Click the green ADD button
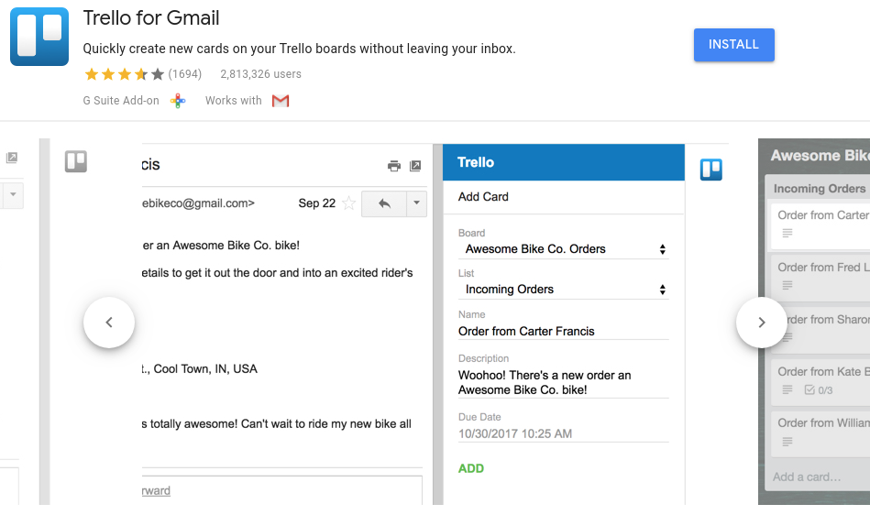This screenshot has width=870, height=515. tap(471, 468)
